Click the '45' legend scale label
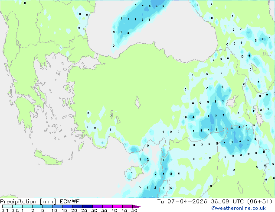This screenshot has height=212, width=275. coord(124,210)
